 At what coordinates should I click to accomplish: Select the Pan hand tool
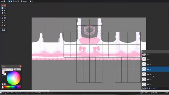pos(5,16)
